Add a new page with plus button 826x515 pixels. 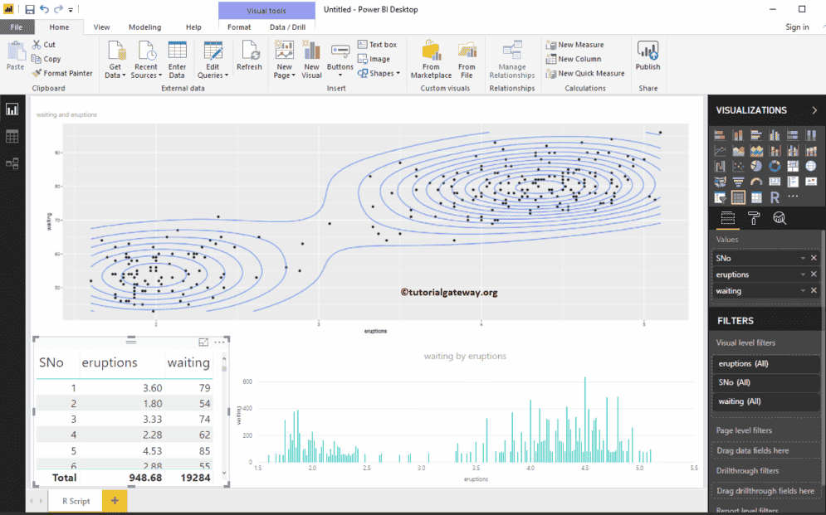coord(115,501)
